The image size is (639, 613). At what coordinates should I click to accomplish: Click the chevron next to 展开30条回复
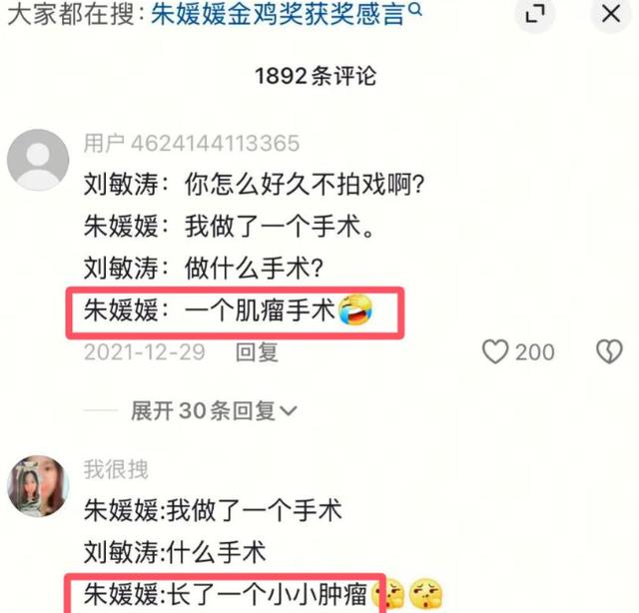[x=289, y=411]
